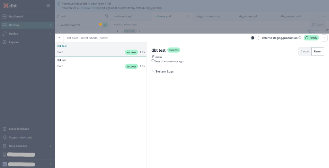This screenshot has width=329, height=168.
Task: Switch to stg_customers.sql tab
Action: [209, 16]
